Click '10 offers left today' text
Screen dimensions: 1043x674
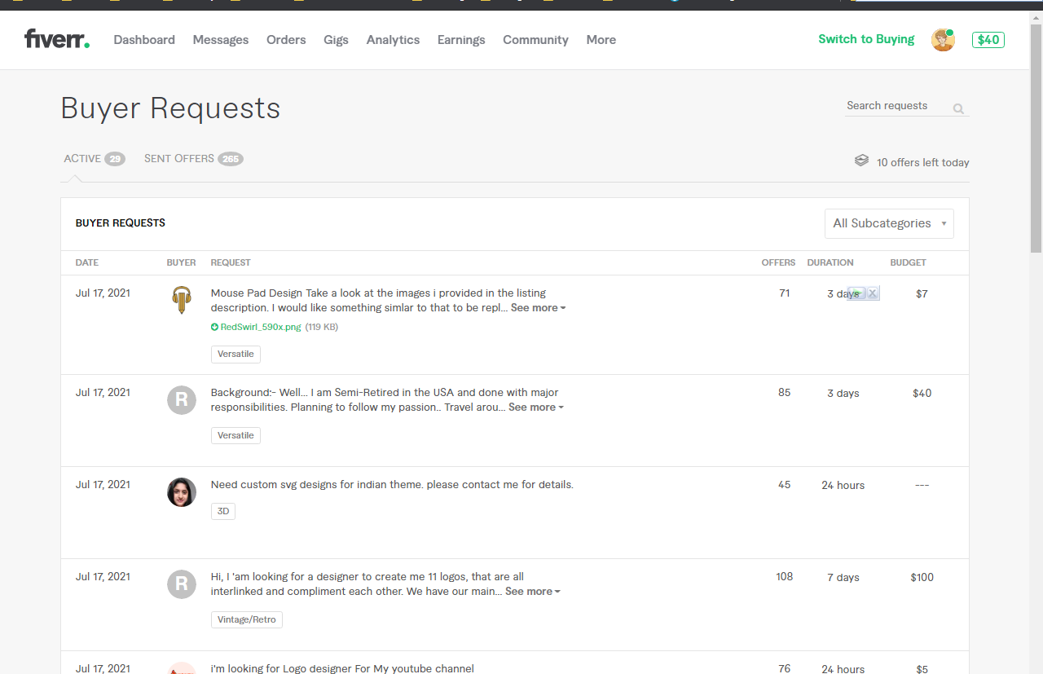pyautogui.click(x=922, y=162)
